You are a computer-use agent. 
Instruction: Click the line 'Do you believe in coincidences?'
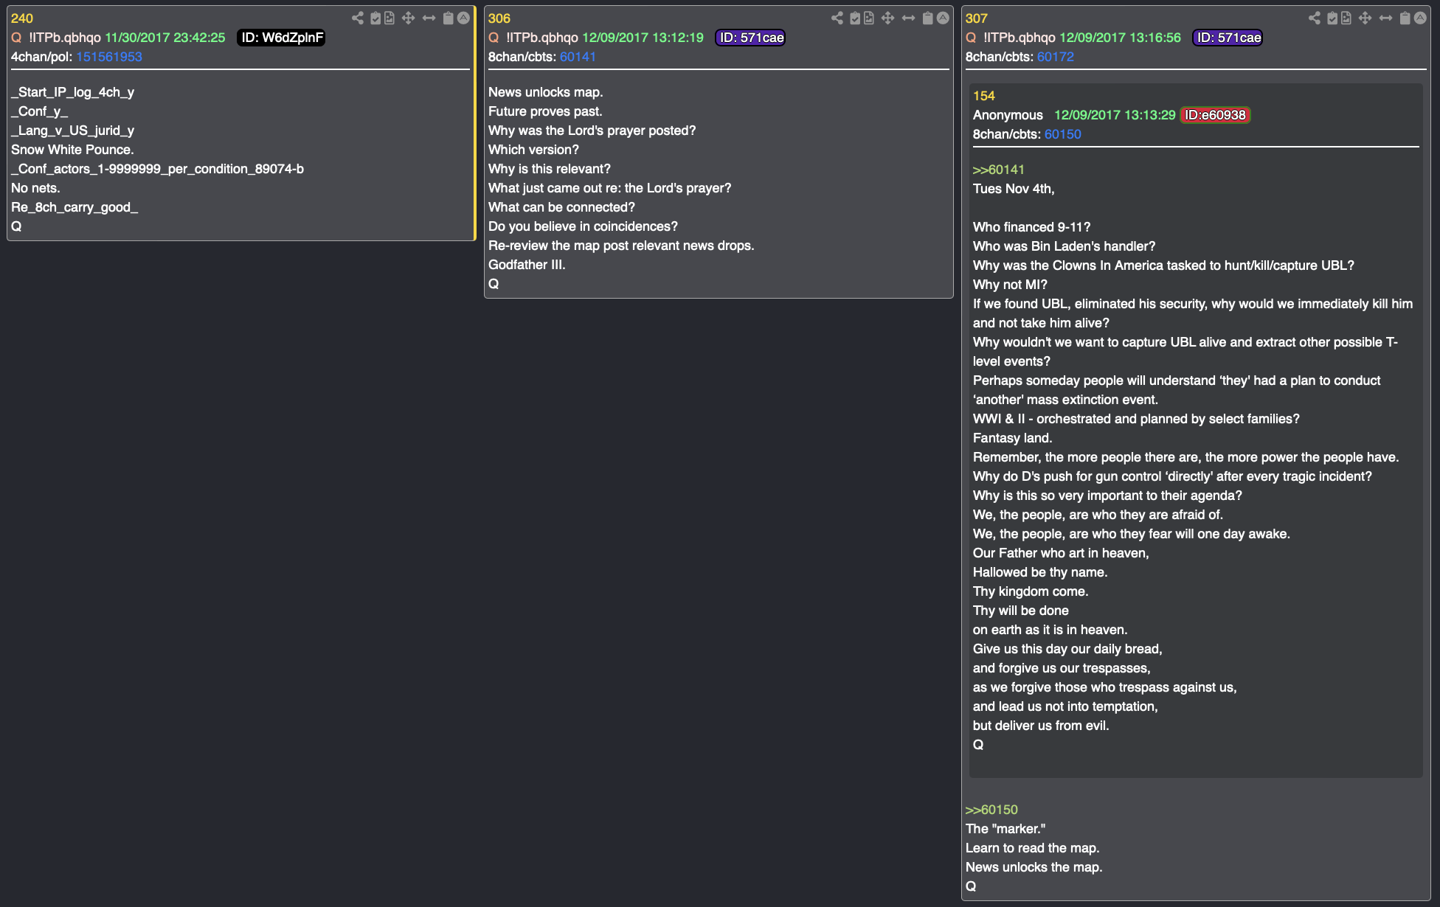(x=583, y=226)
